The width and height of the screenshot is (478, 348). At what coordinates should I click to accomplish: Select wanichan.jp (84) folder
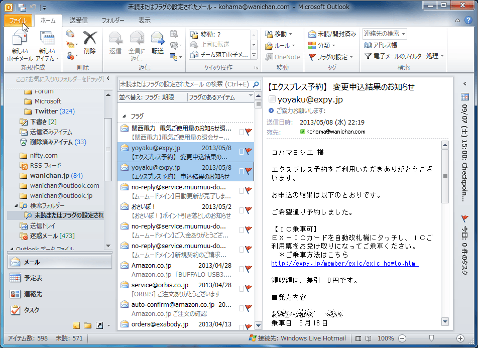(x=56, y=176)
